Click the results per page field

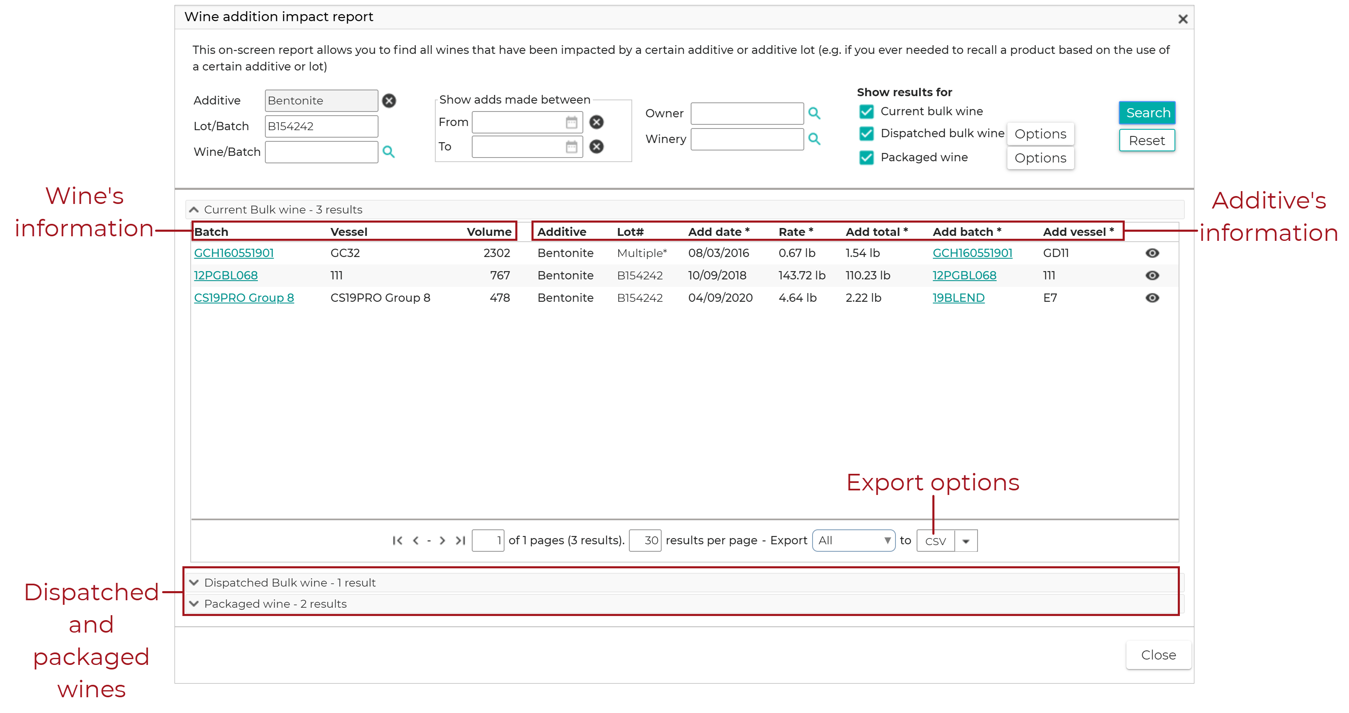(x=646, y=540)
